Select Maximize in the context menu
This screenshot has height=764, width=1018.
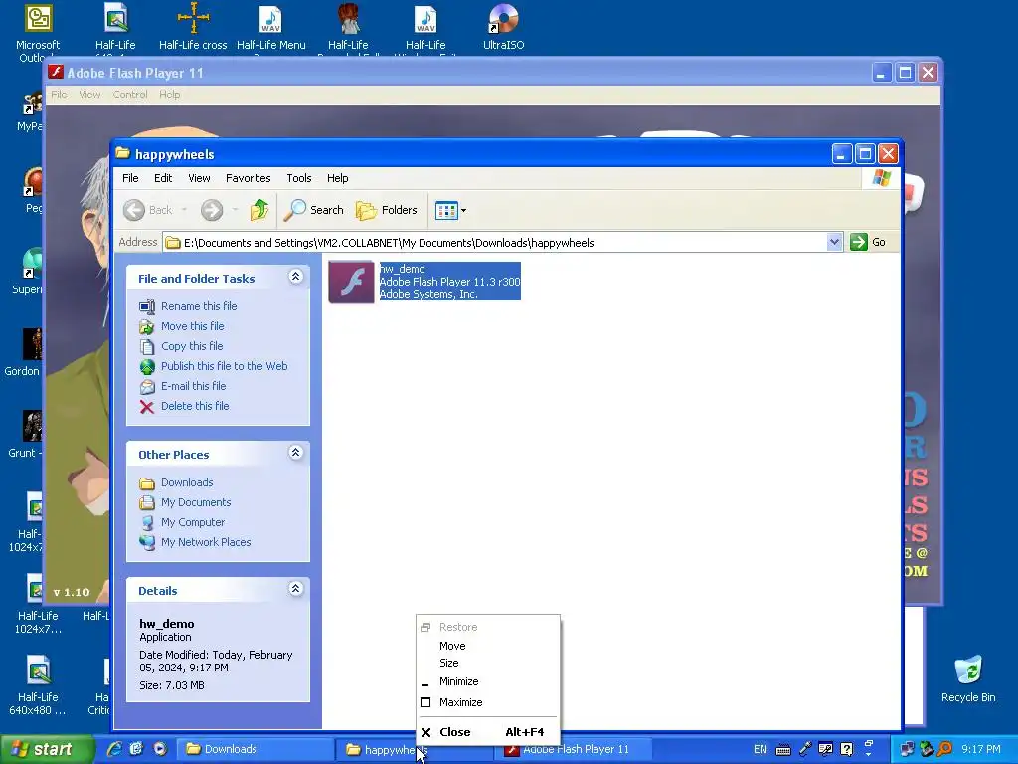click(x=487, y=702)
